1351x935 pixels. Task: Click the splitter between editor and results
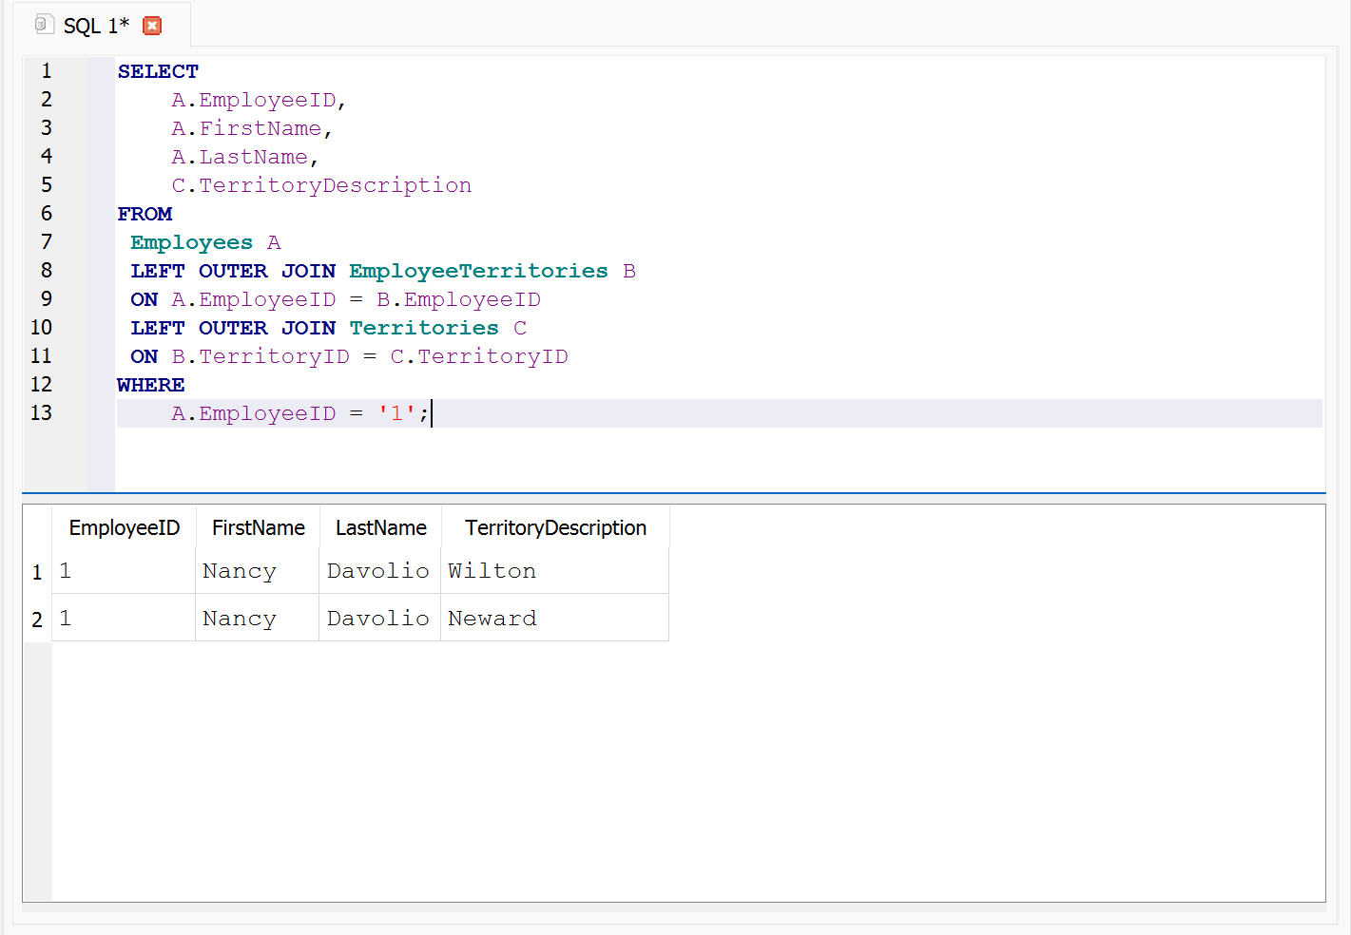[673, 493]
